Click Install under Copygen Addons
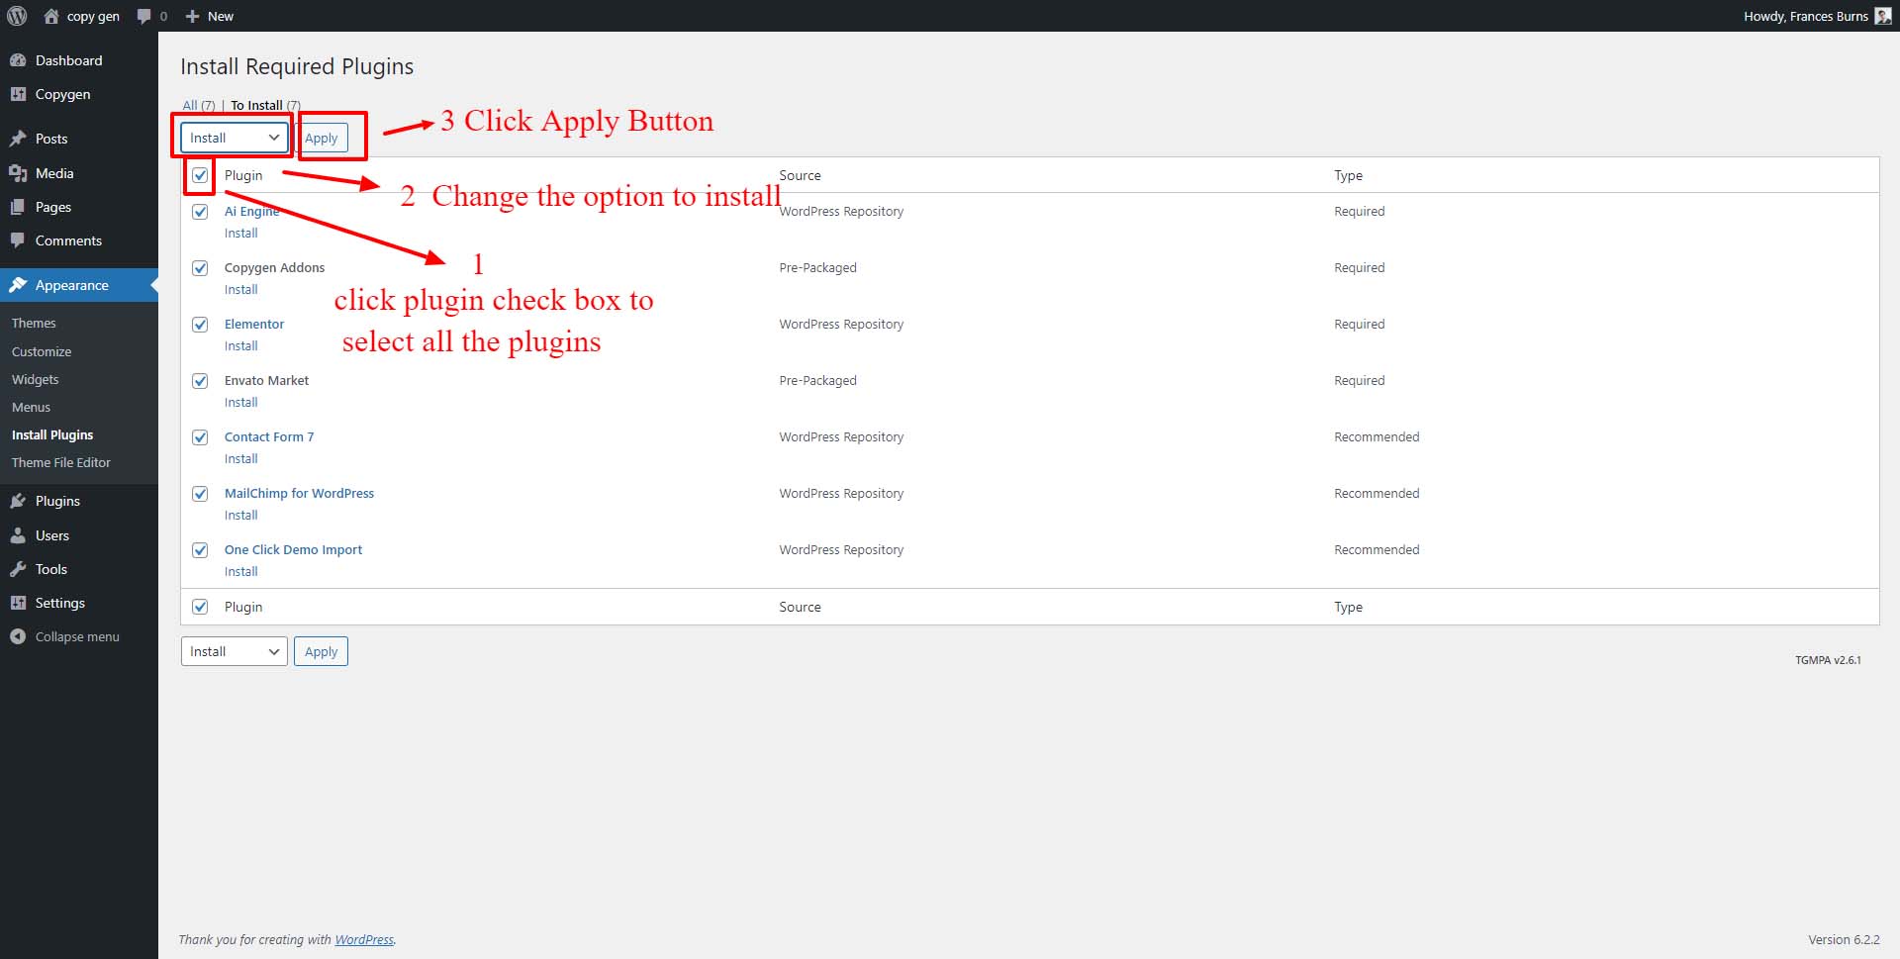1900x959 pixels. pyautogui.click(x=240, y=289)
